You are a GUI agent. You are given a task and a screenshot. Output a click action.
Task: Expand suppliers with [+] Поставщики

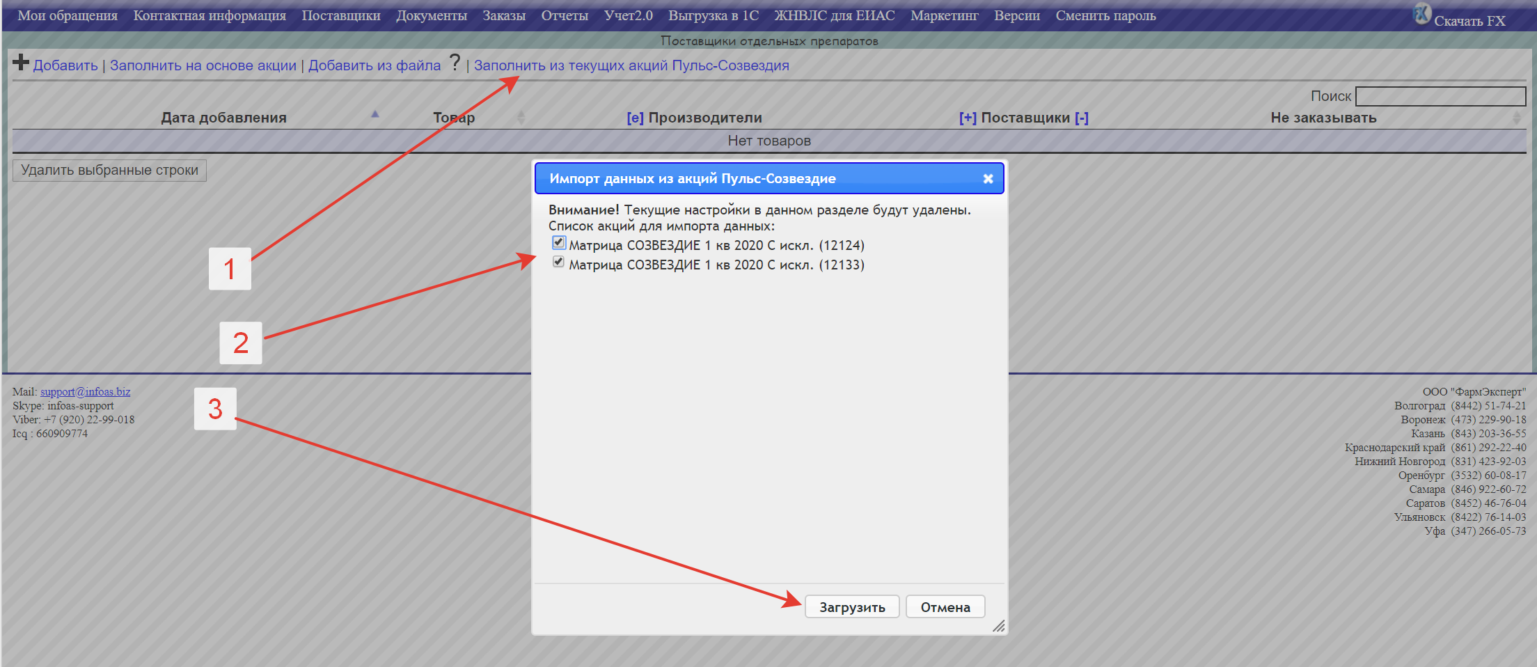[967, 118]
